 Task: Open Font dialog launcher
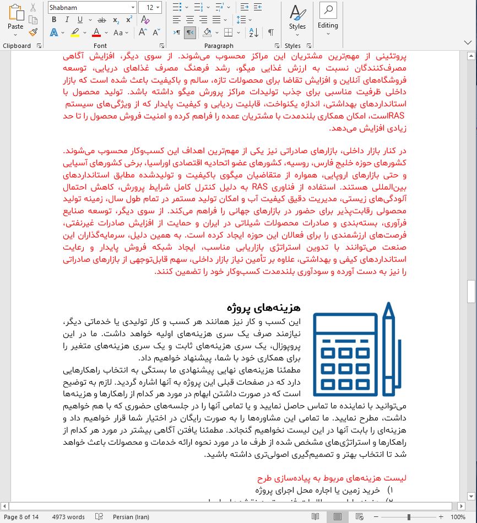[x=162, y=46]
